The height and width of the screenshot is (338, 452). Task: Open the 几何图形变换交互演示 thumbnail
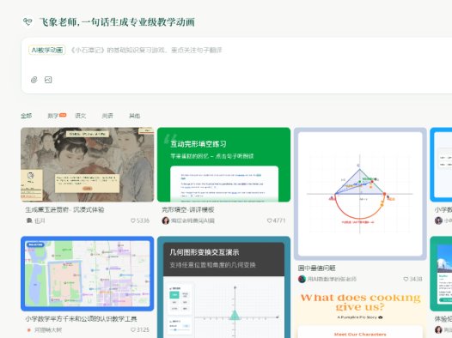223,287
